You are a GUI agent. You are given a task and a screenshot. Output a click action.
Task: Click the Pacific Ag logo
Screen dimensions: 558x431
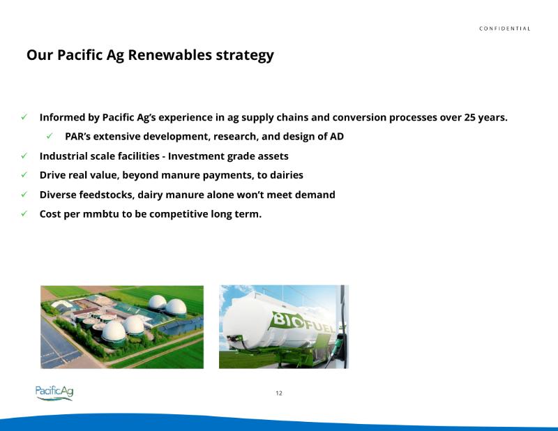point(54,393)
